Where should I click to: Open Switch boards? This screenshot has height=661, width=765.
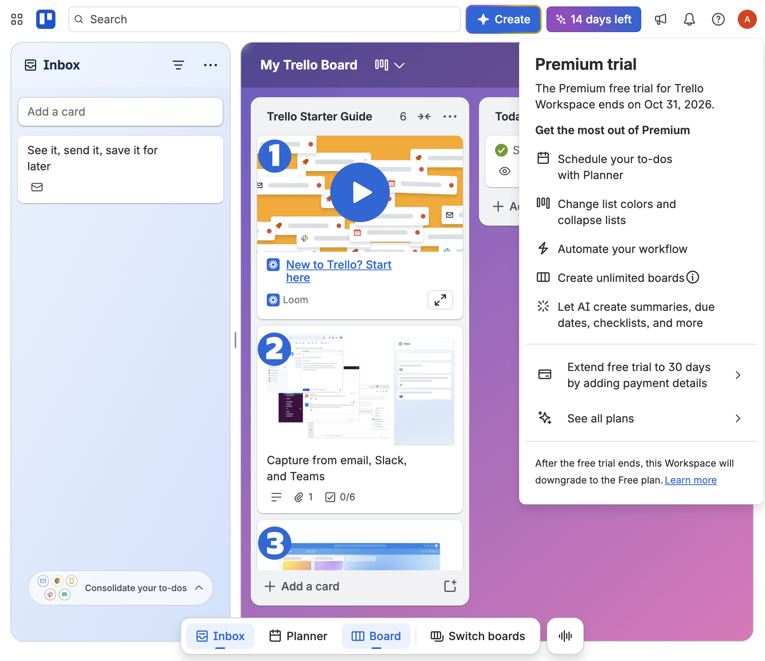point(478,636)
